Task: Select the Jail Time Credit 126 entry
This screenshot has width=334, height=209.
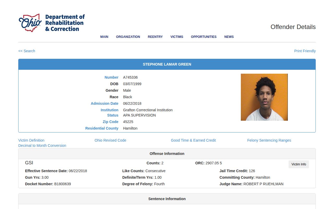Action: 237,171
